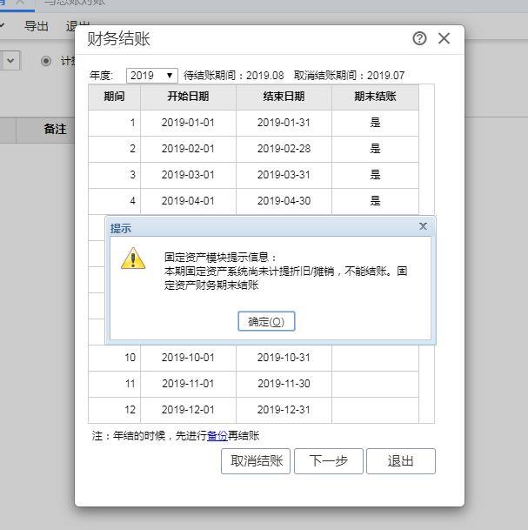
Task: Click the 是 cell in period 3 row
Action: coord(375,175)
